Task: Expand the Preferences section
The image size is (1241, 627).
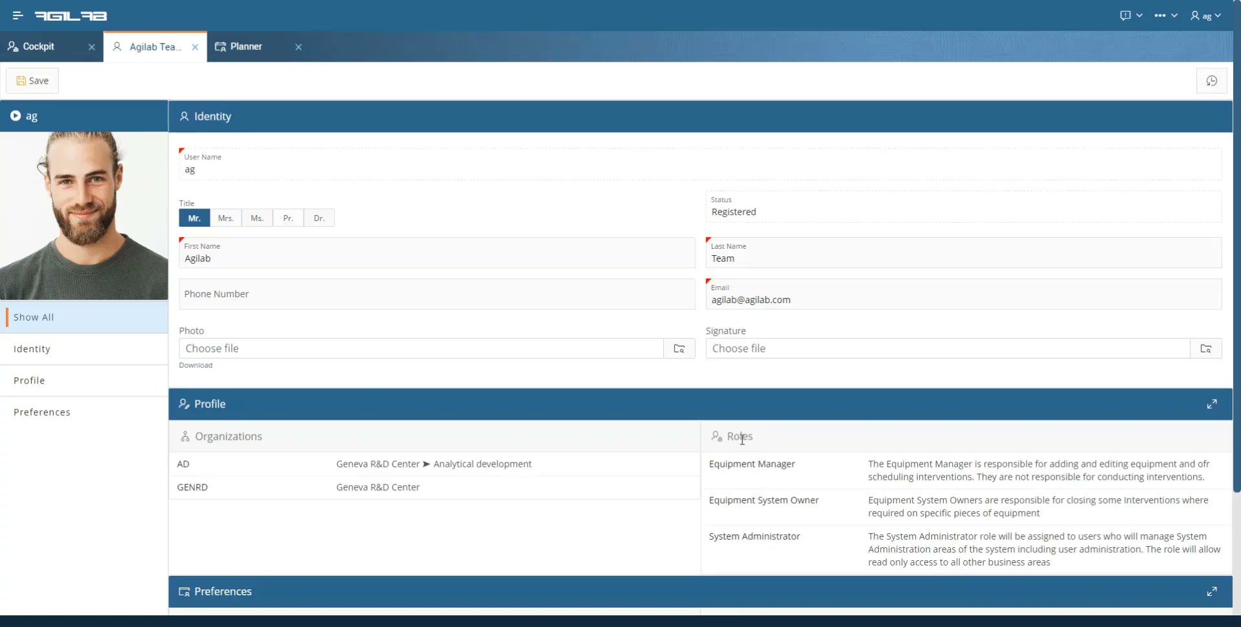Action: pyautogui.click(x=1212, y=591)
